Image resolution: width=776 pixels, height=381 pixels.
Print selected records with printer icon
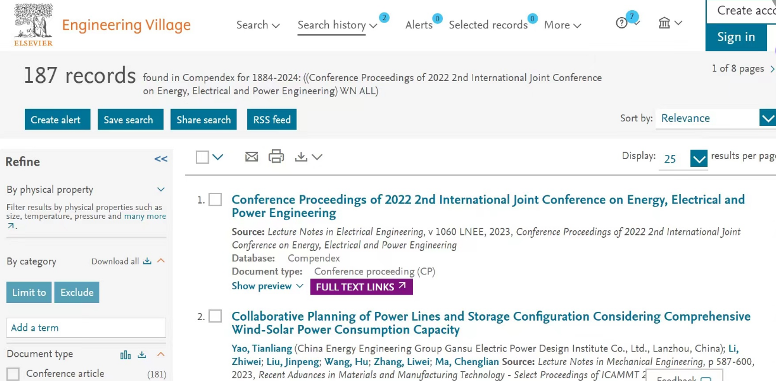point(276,157)
